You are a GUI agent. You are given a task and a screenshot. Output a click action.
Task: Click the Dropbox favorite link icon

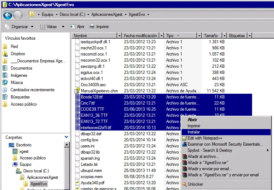(5, 54)
